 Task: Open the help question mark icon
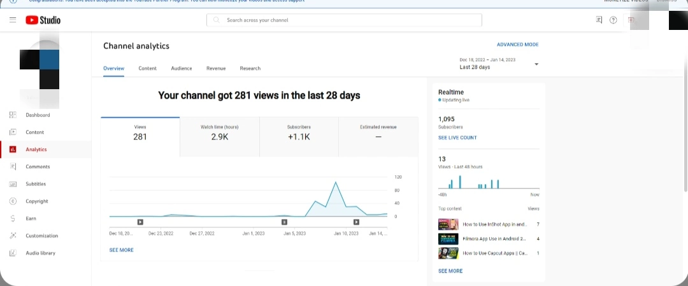613,20
